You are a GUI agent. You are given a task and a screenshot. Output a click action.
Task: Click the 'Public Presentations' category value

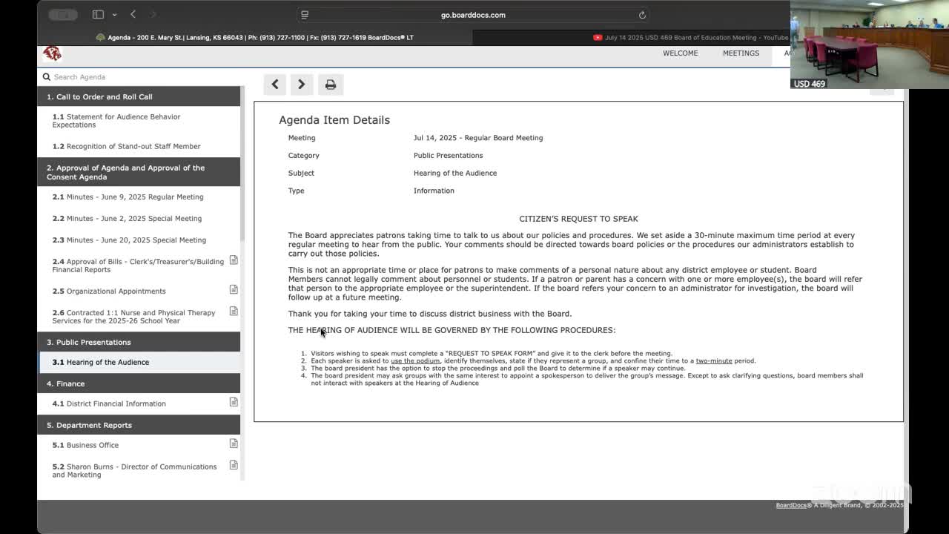448,156
